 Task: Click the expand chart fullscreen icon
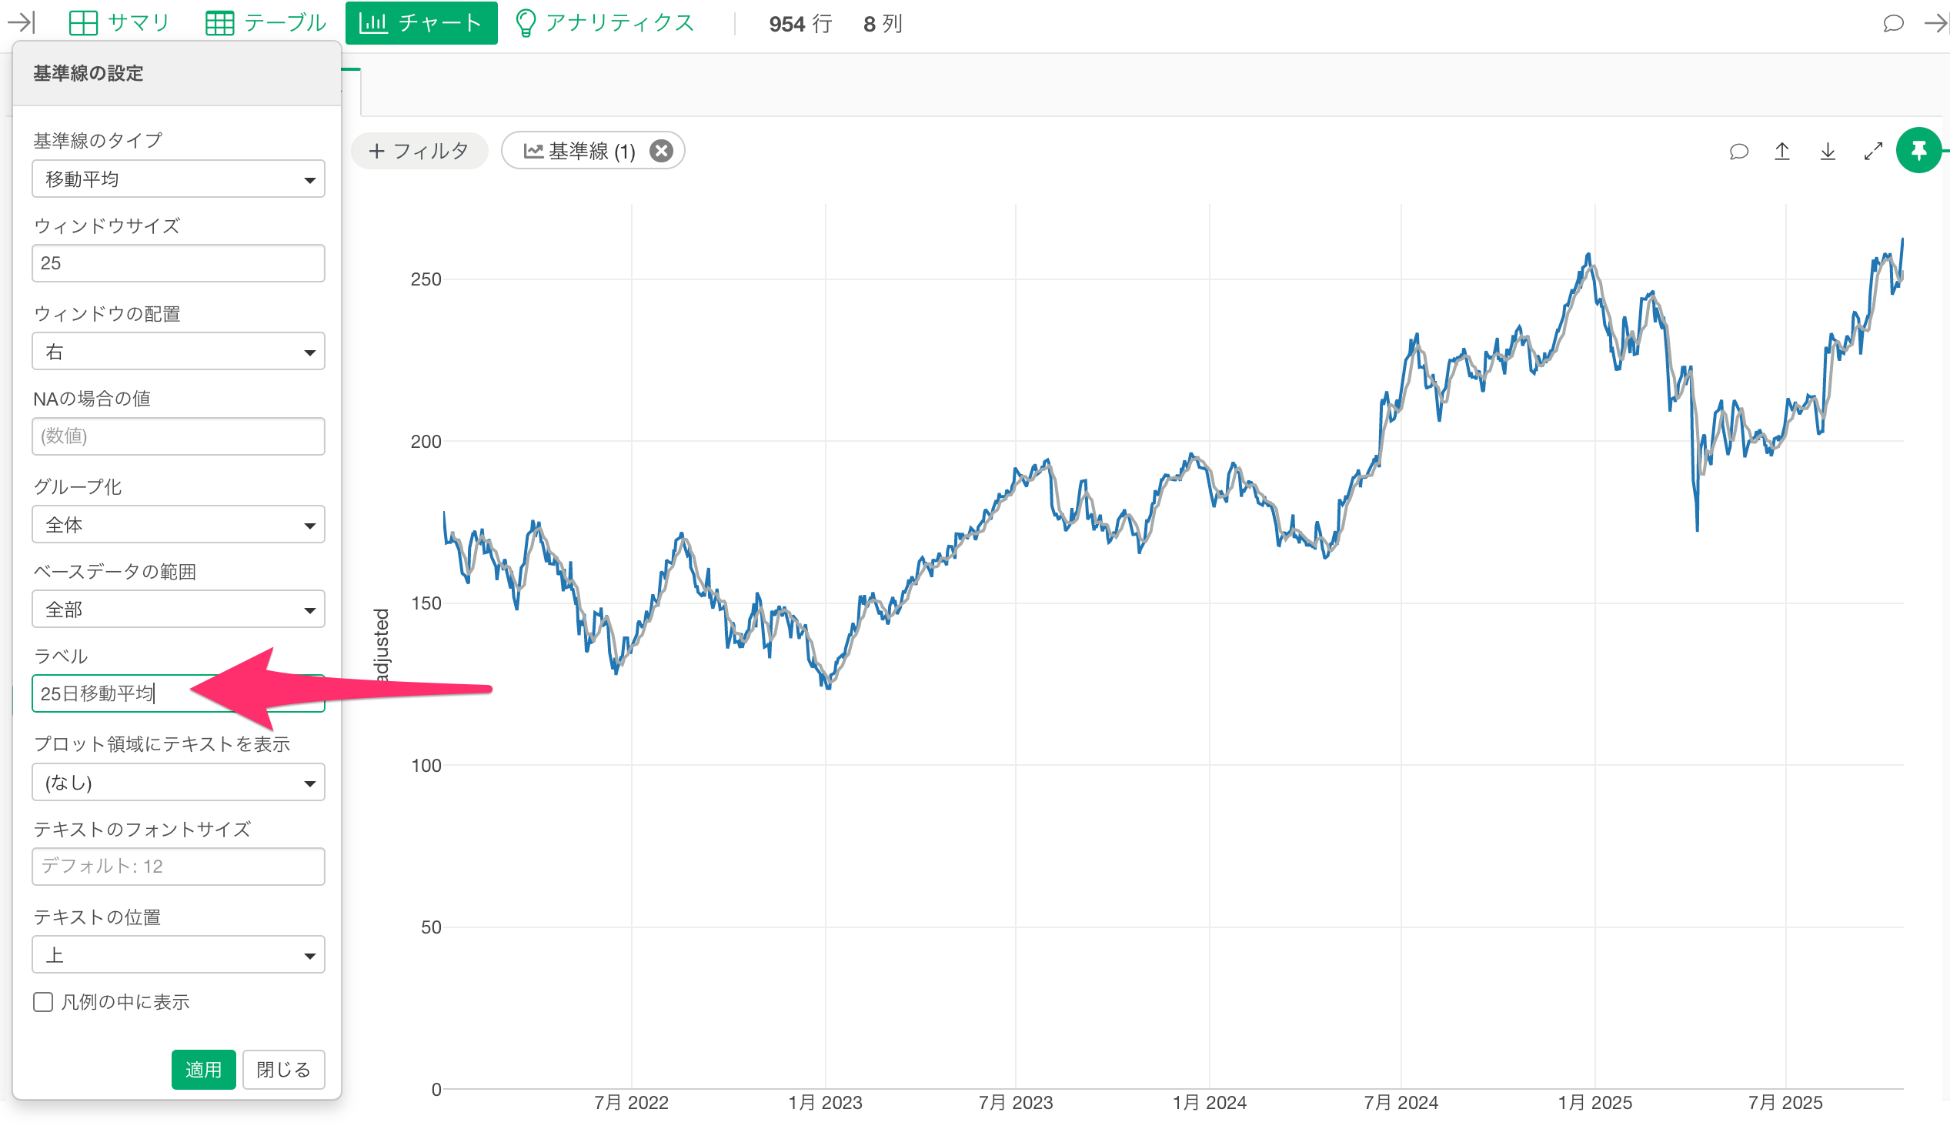(x=1872, y=152)
